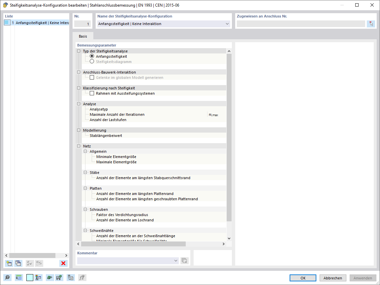Click scroll-down arrow of parameter tree
Viewport: 380px width, 285px height.
coord(229,238)
